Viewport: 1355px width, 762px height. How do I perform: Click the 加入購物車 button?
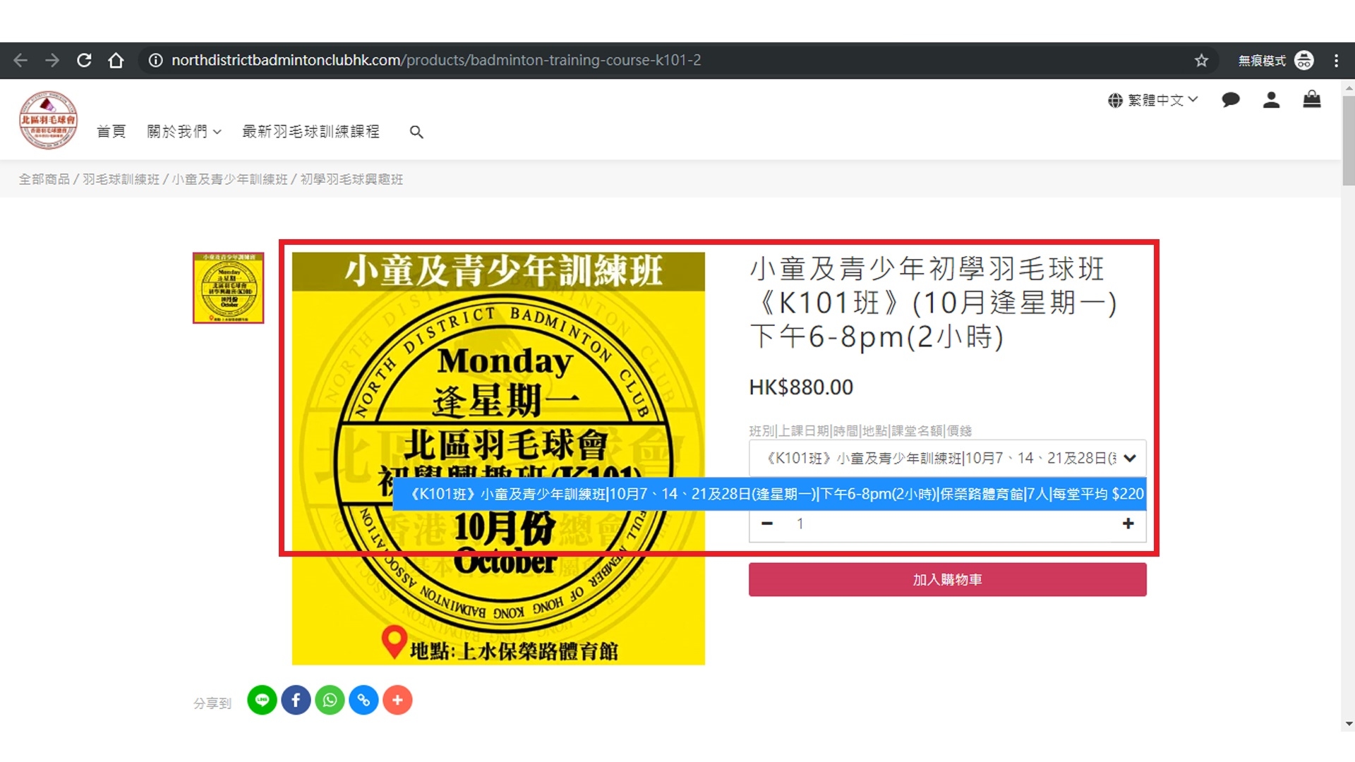[x=947, y=579]
